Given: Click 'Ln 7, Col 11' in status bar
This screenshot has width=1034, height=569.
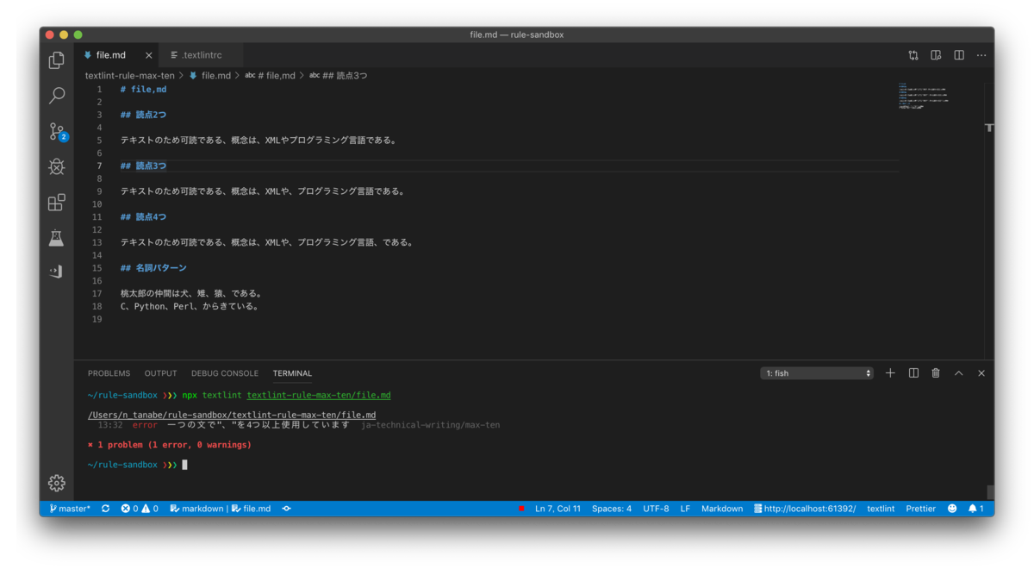Looking at the screenshot, I should (557, 509).
